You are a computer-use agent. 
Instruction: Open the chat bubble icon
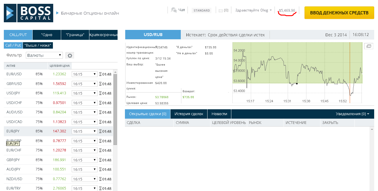(x=174, y=10)
